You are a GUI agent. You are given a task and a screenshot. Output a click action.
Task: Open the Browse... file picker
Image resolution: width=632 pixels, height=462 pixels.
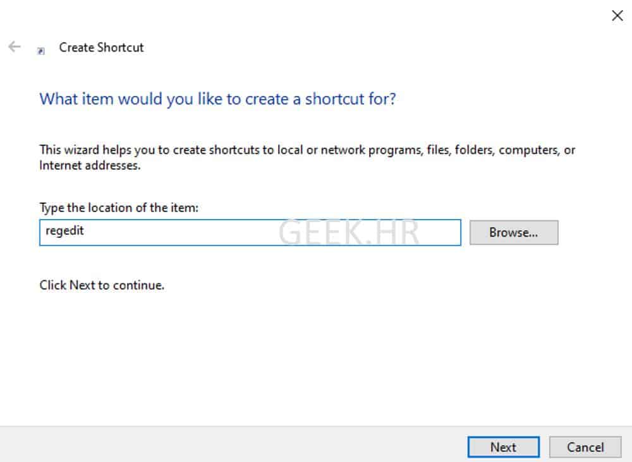click(514, 232)
